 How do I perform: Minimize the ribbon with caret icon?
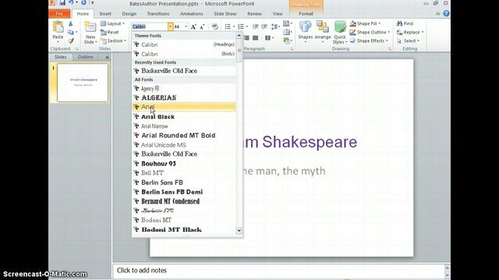tap(438, 14)
